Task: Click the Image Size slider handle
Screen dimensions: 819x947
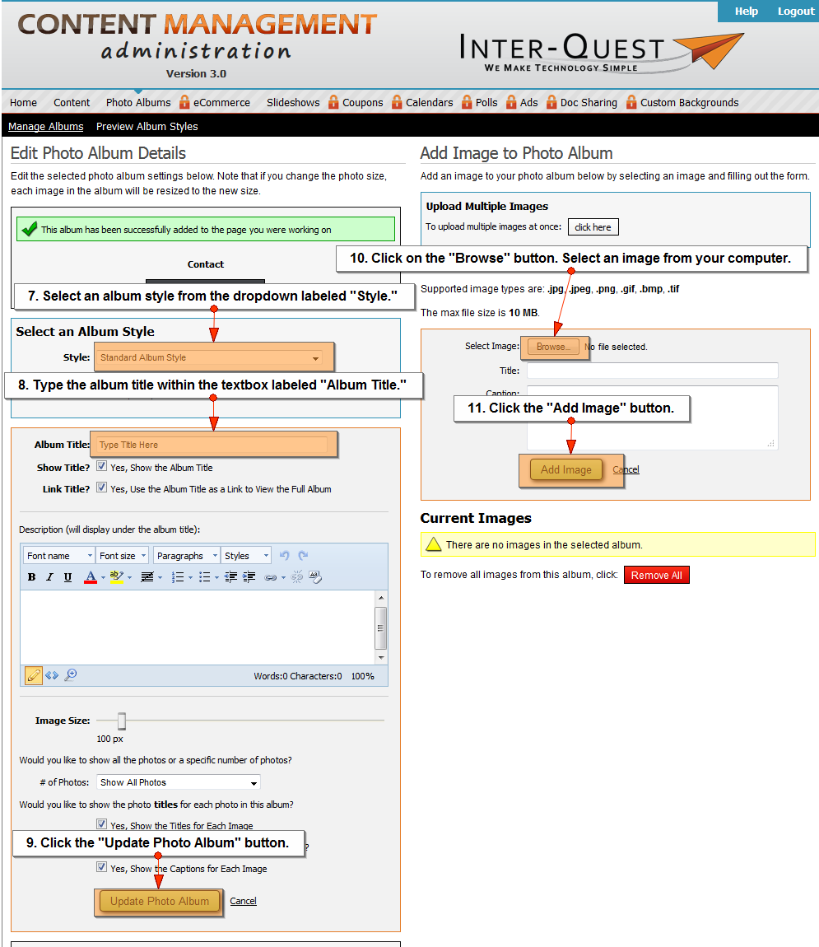Action: click(x=122, y=721)
